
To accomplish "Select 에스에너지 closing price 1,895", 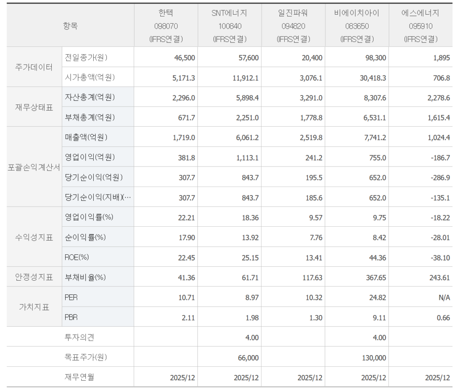I will coord(441,58).
